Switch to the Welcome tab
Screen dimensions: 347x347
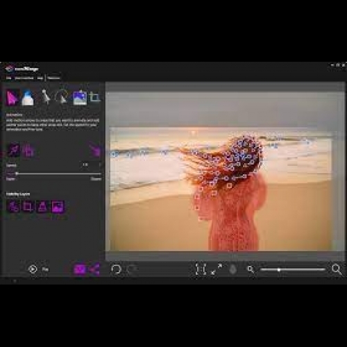click(53, 78)
